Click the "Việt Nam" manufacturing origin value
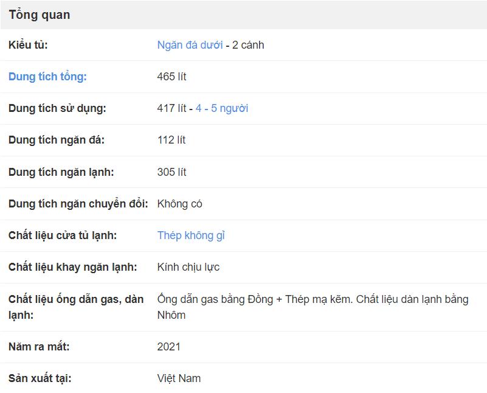The image size is (487, 393). 179,378
